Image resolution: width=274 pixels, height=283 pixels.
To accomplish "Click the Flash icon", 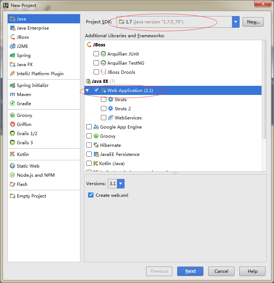I will (x=12, y=184).
